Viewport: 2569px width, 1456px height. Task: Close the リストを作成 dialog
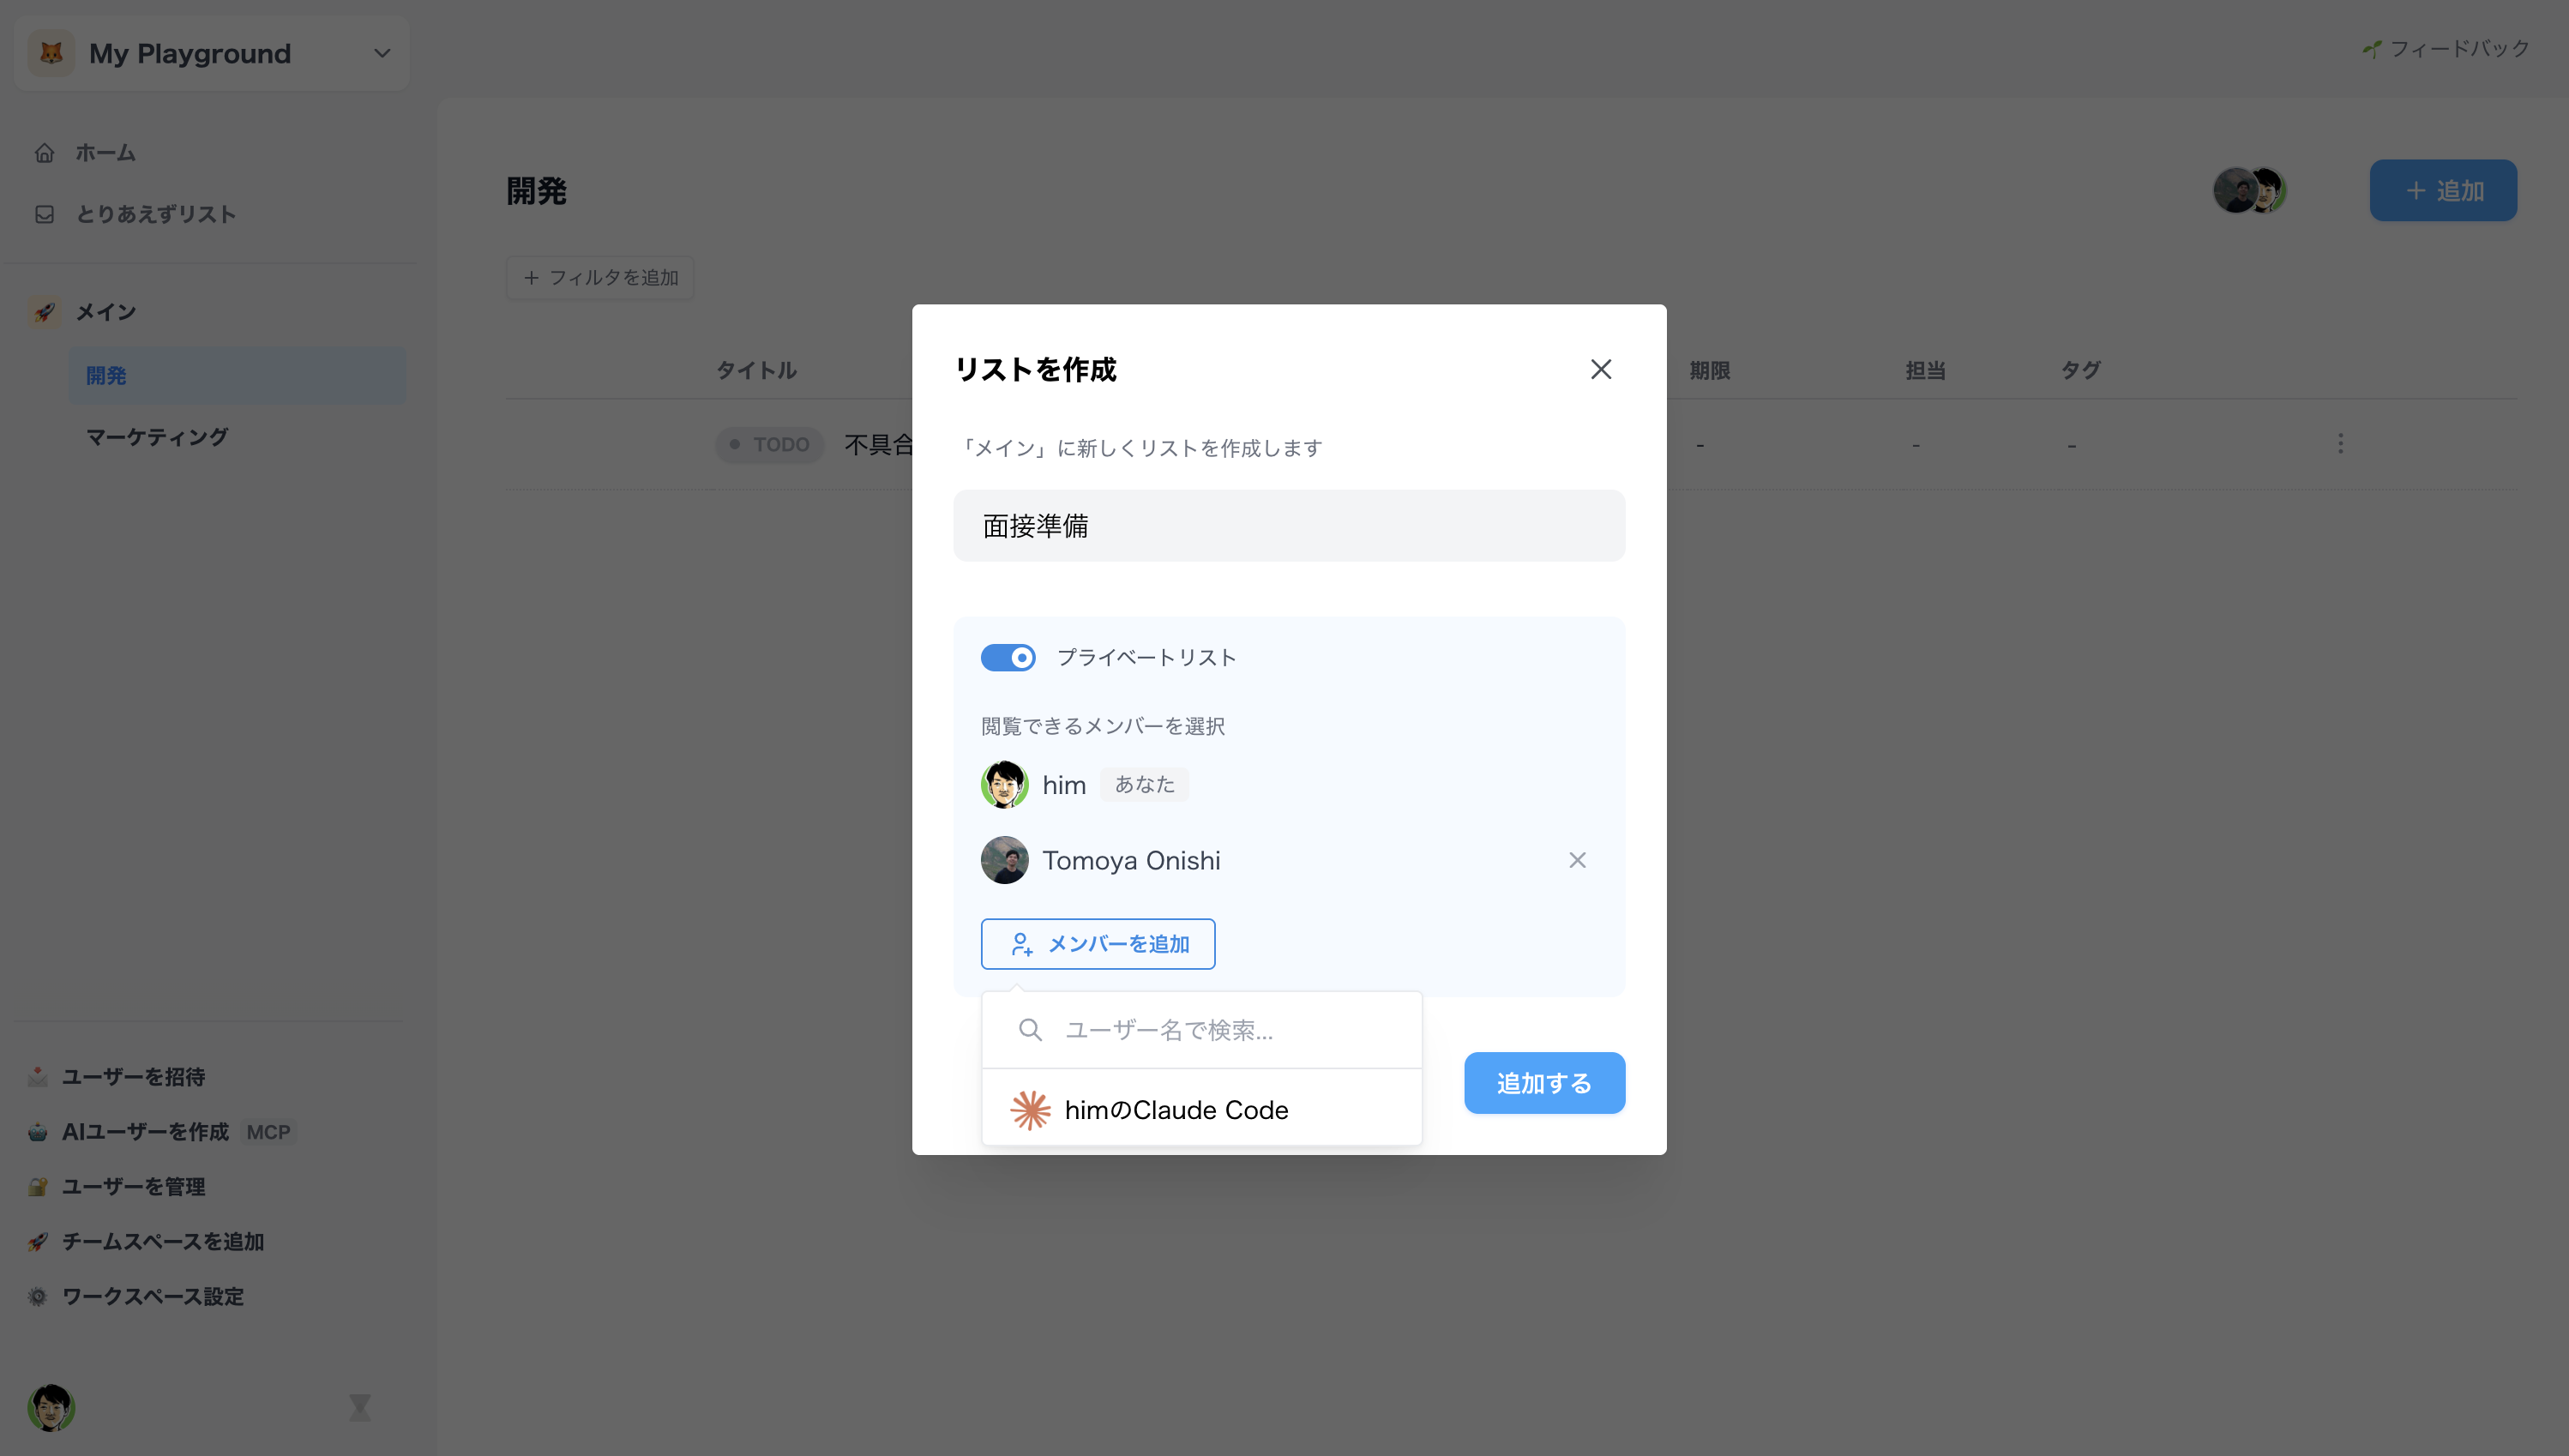[x=1600, y=369]
